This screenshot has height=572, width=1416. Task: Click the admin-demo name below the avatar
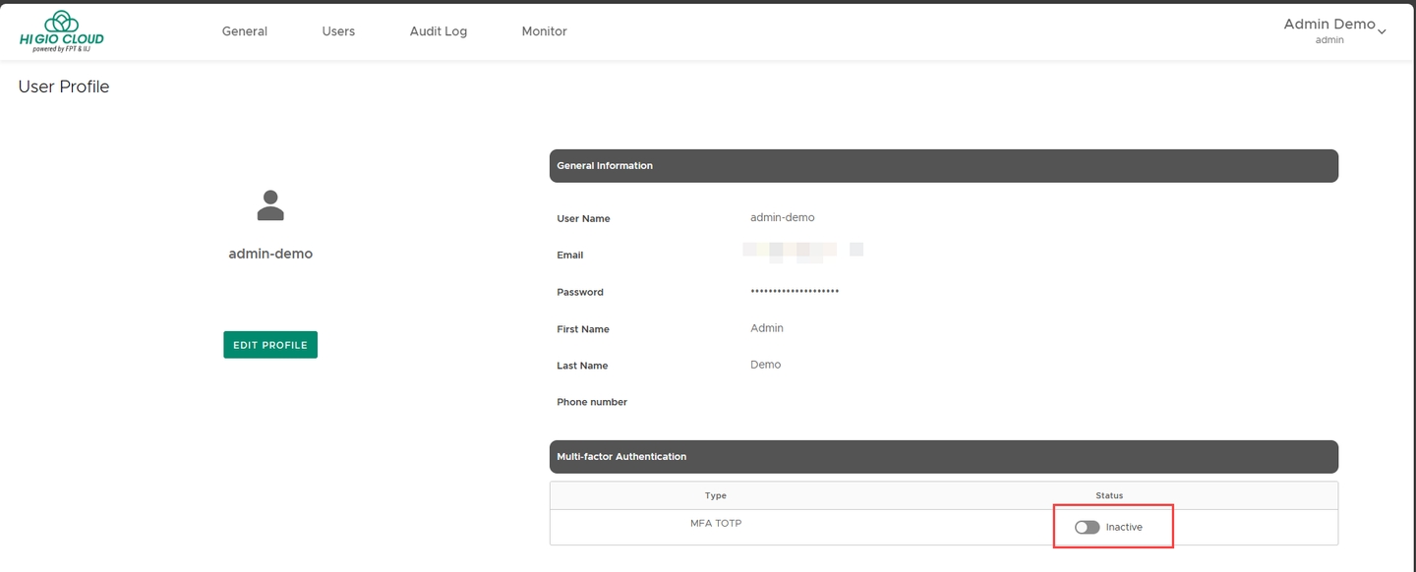click(x=270, y=254)
